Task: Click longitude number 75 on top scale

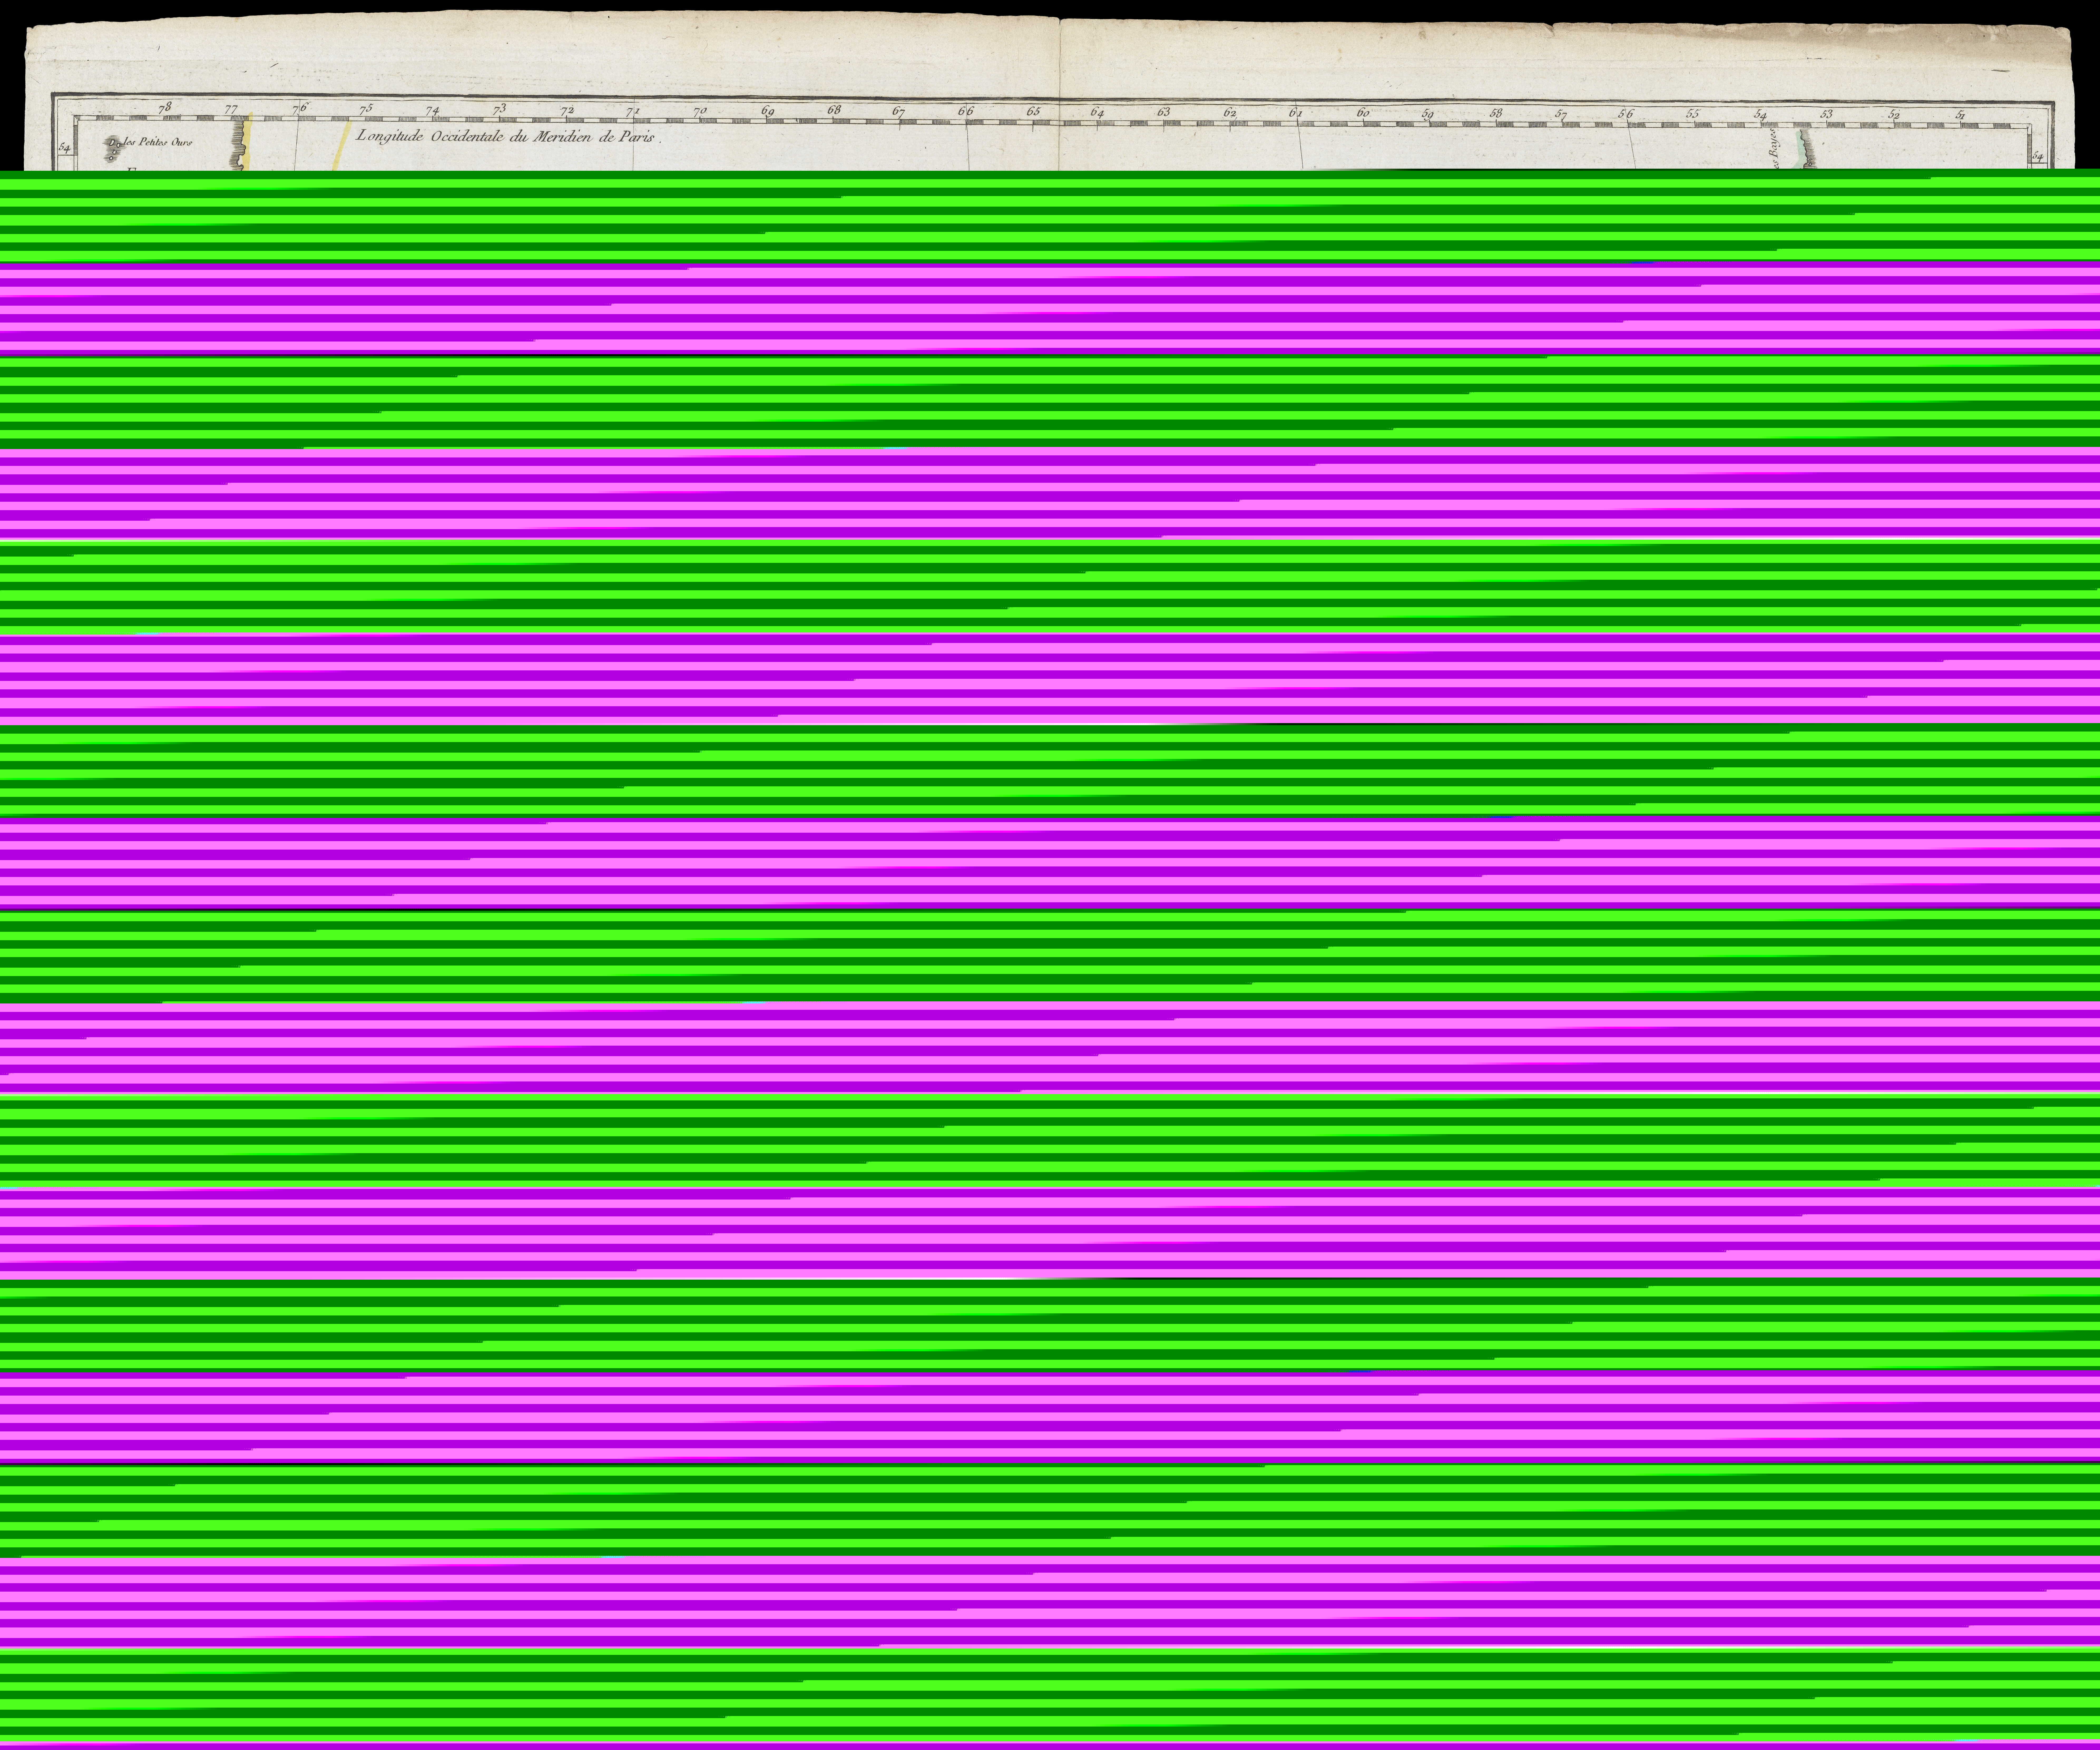Action: (366, 109)
